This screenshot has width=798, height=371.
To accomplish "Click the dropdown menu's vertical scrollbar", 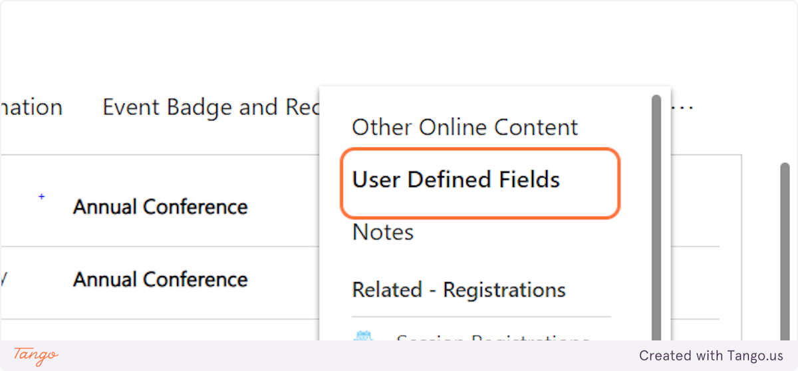I will (x=656, y=219).
